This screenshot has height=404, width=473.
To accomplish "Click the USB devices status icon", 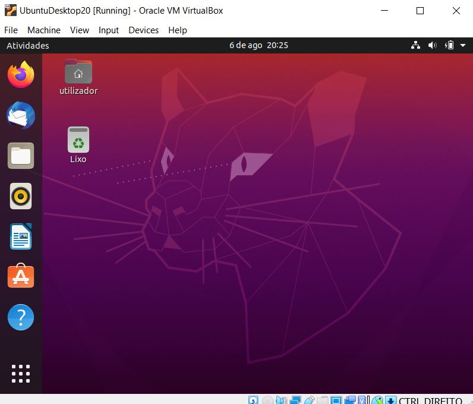I will (309, 400).
